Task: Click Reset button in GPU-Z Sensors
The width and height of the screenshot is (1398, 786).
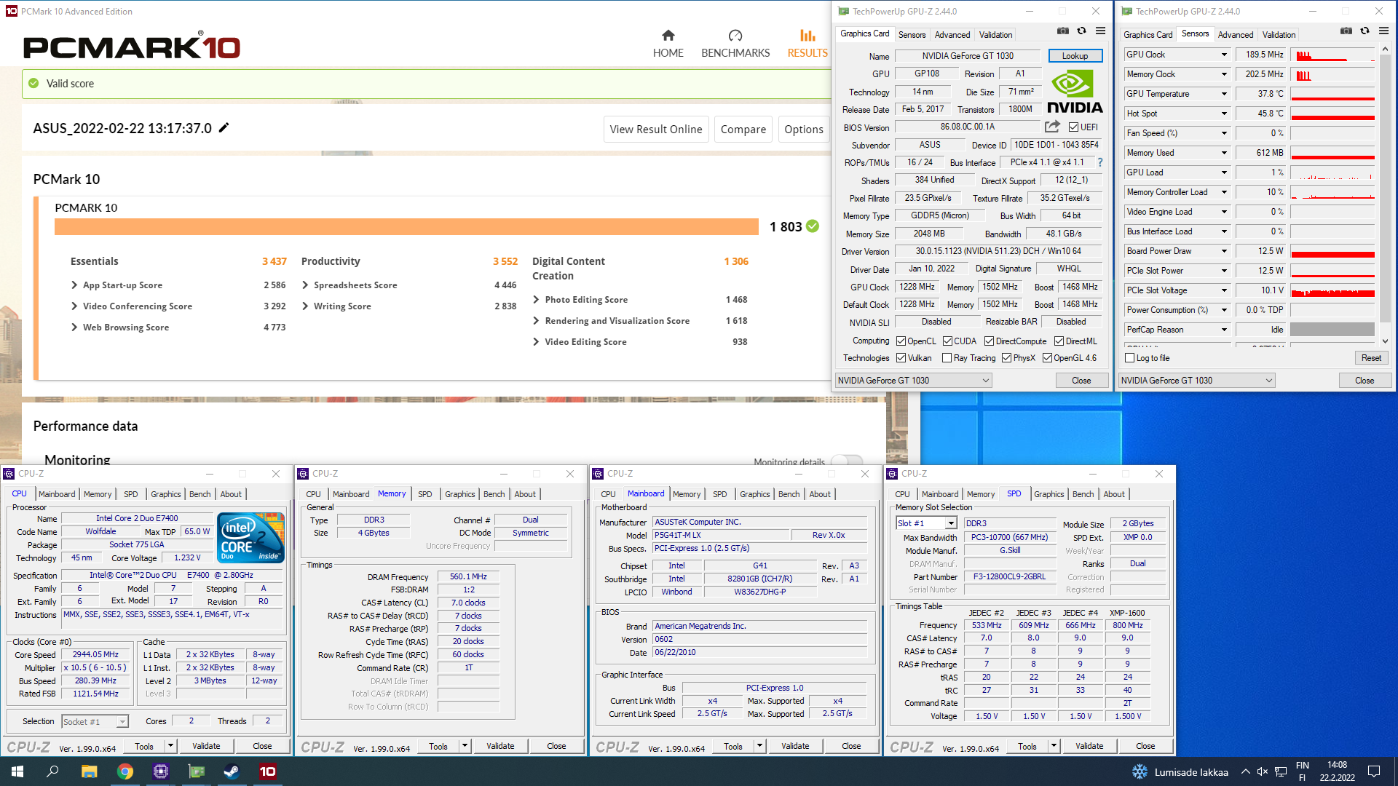Action: 1371,358
